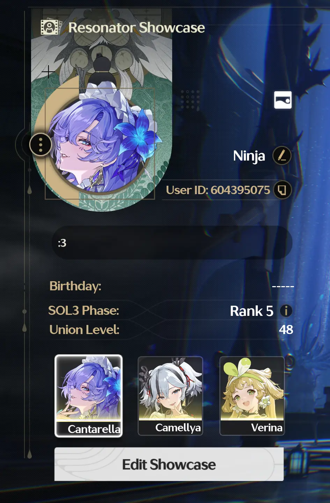This screenshot has width=330, height=503.
Task: Select the Camellya showcase card
Action: 170,396
